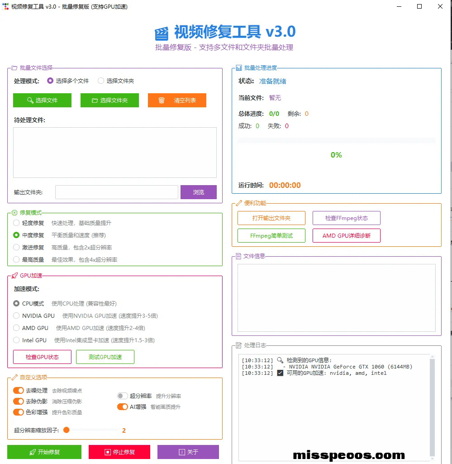The width and height of the screenshot is (452, 464).
Task: Choose 激进修复 repair mode
Action: tap(17, 248)
